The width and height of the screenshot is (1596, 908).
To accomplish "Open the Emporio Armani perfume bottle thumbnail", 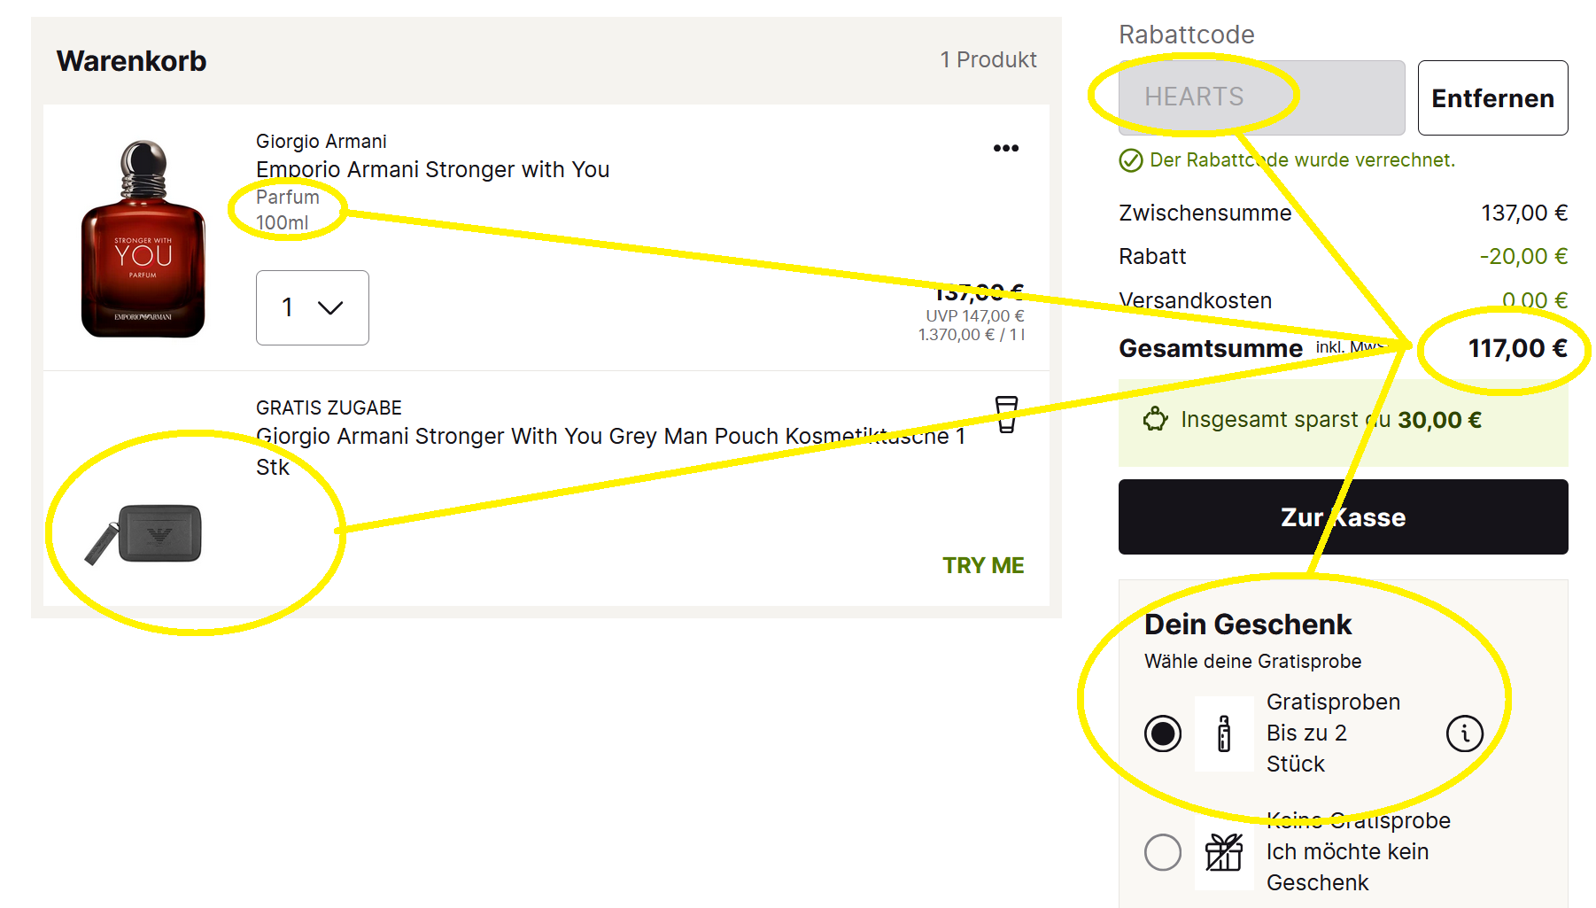I will pos(143,238).
